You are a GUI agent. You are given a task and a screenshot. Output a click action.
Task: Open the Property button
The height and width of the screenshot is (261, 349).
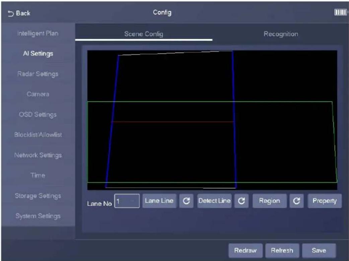325,201
